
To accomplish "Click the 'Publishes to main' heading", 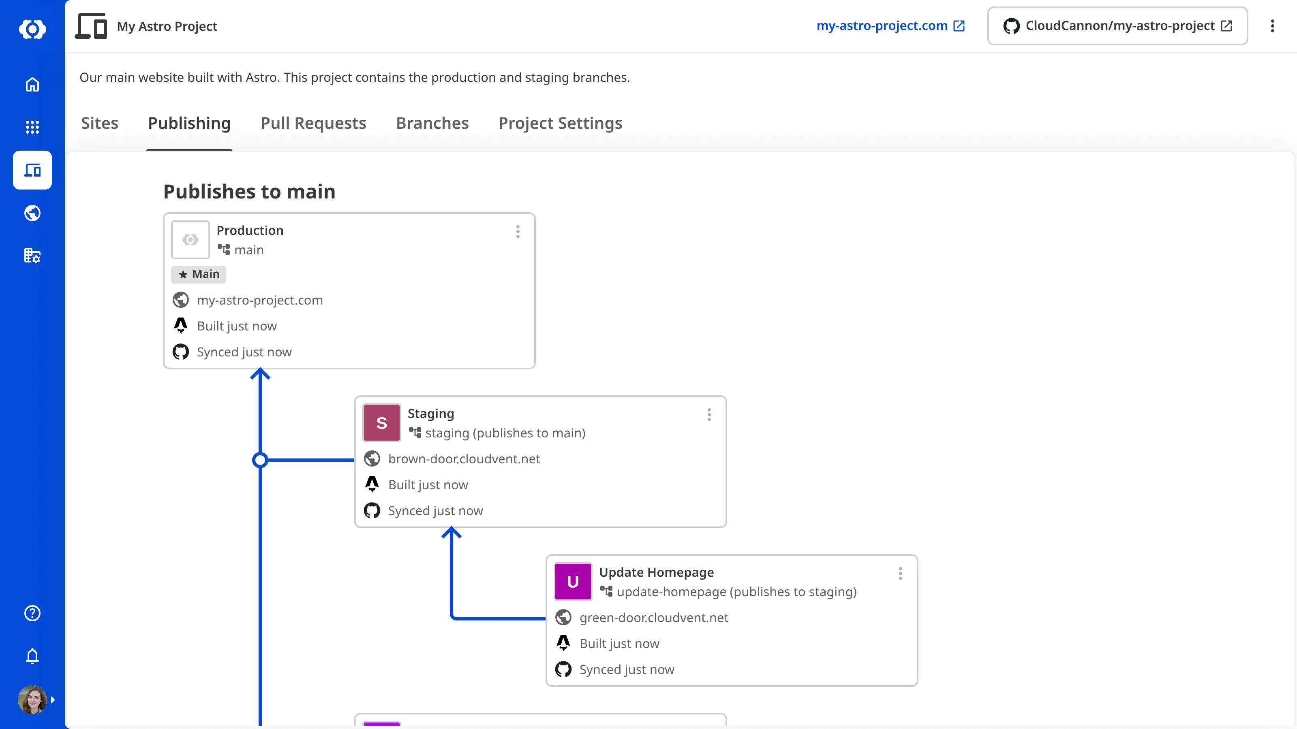I will 249,191.
